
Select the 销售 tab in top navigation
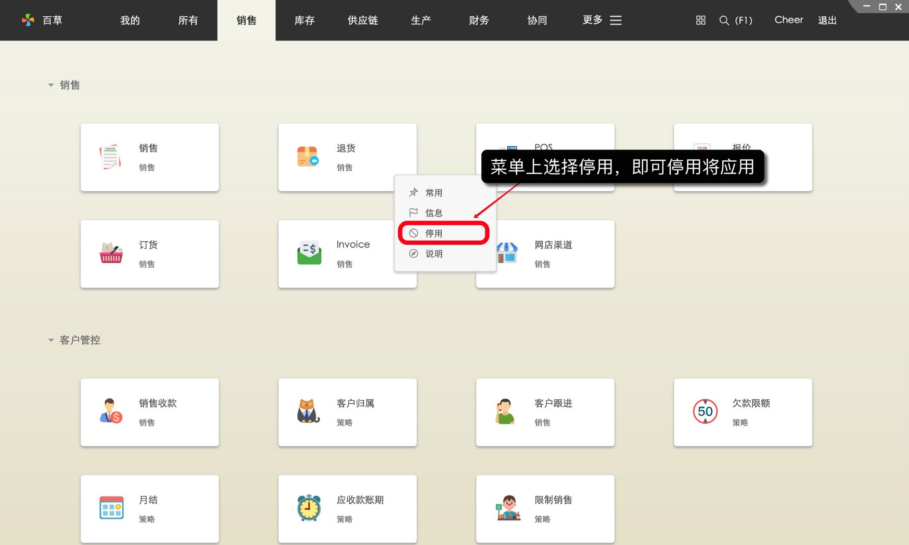tap(246, 20)
